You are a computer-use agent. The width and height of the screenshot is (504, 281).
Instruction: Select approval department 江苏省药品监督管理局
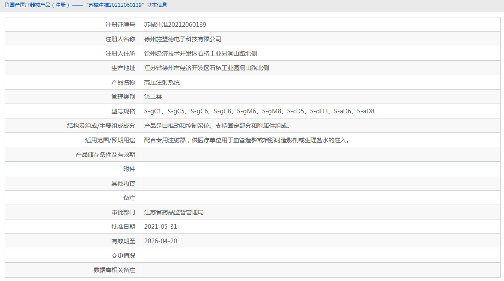[x=174, y=212]
